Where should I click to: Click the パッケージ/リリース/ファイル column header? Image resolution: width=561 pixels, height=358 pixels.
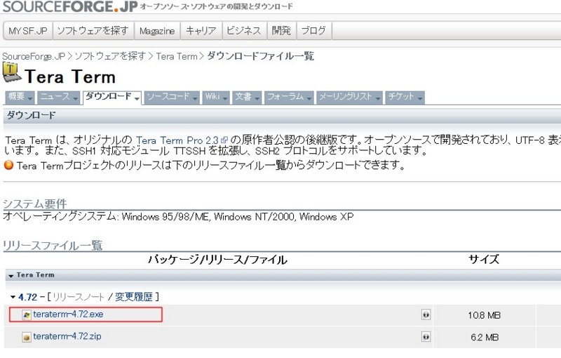217,260
